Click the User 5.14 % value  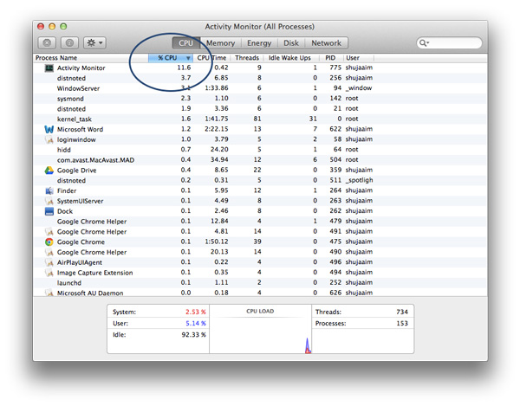[x=195, y=323]
